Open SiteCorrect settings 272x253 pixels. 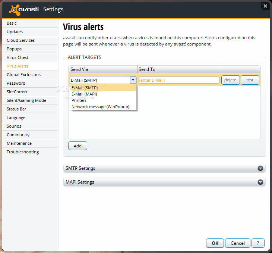pos(30,92)
